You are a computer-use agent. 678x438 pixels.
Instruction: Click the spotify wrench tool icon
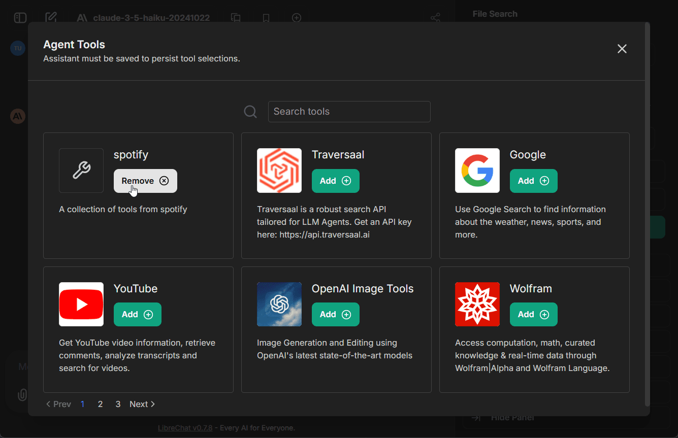[81, 171]
